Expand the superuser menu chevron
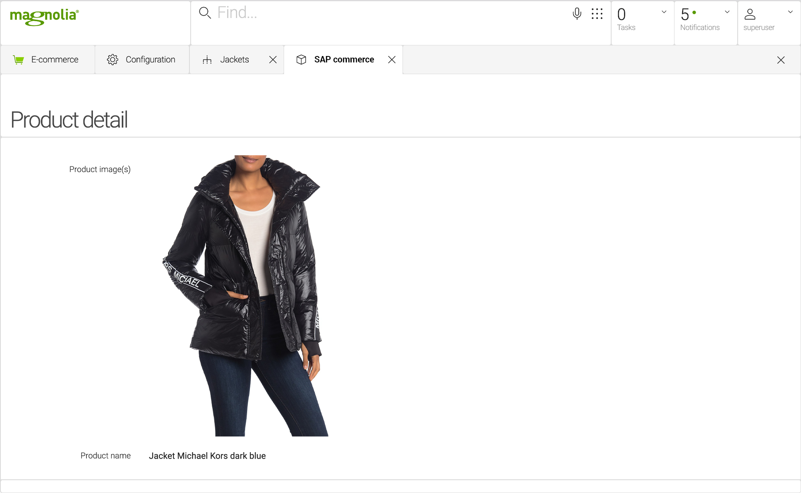 point(790,12)
